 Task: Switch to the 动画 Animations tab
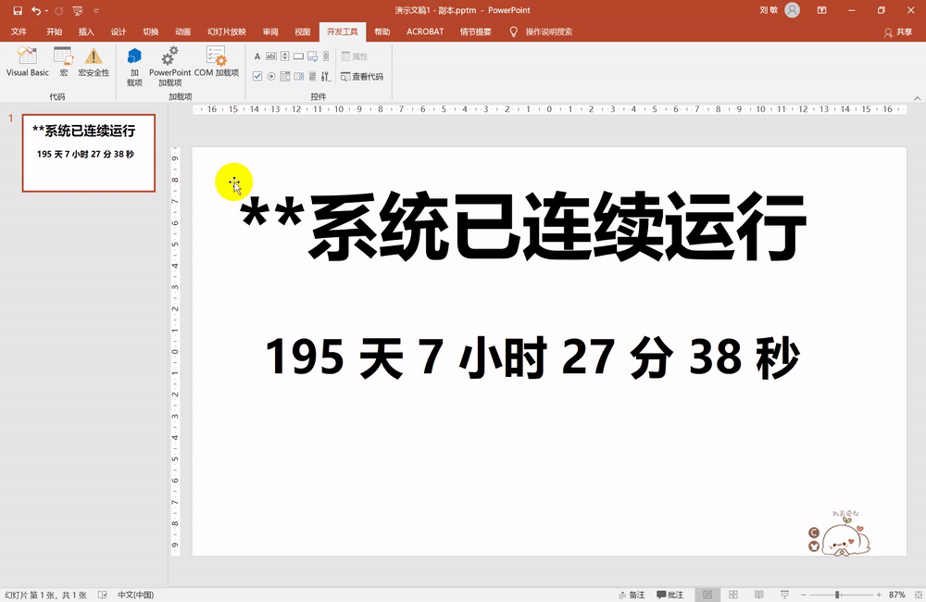click(x=183, y=31)
